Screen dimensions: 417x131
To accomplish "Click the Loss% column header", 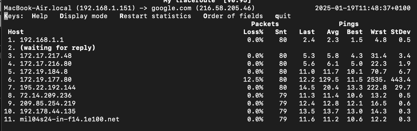I will point(253,32).
